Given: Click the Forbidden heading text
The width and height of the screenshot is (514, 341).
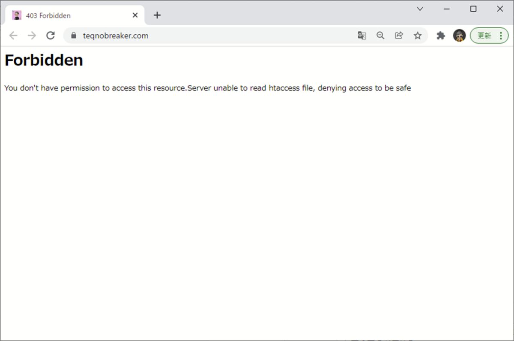Looking at the screenshot, I should pyautogui.click(x=44, y=60).
